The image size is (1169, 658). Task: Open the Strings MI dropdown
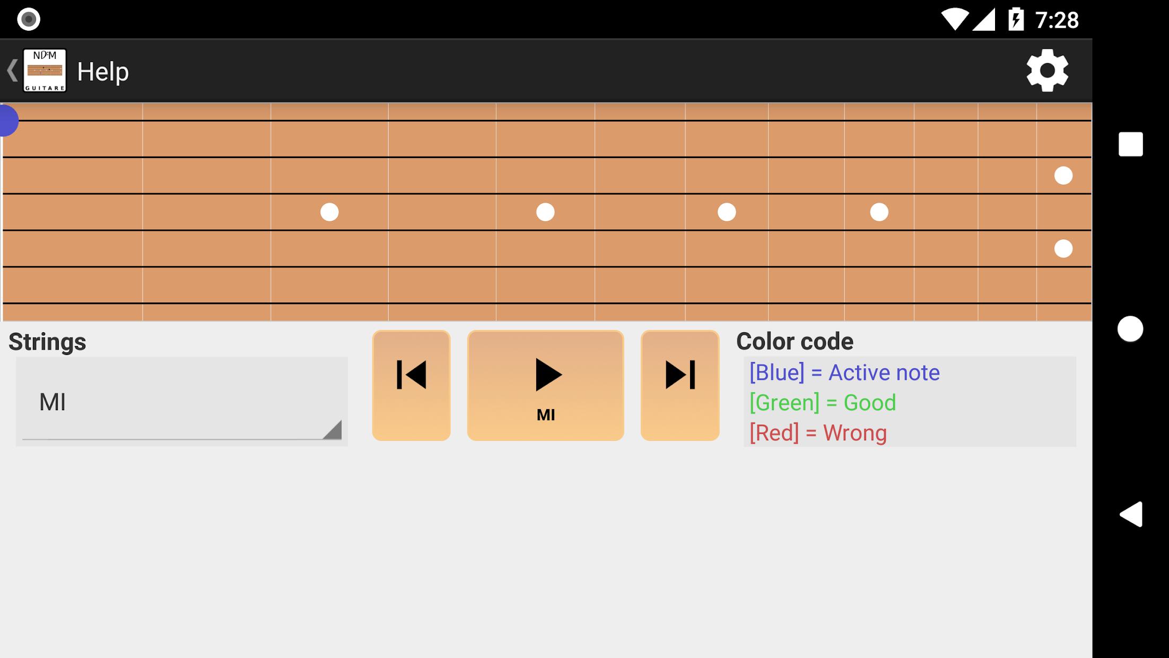pyautogui.click(x=182, y=402)
